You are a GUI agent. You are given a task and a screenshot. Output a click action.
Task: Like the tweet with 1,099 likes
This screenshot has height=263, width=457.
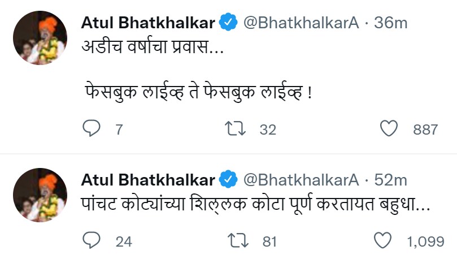point(382,240)
